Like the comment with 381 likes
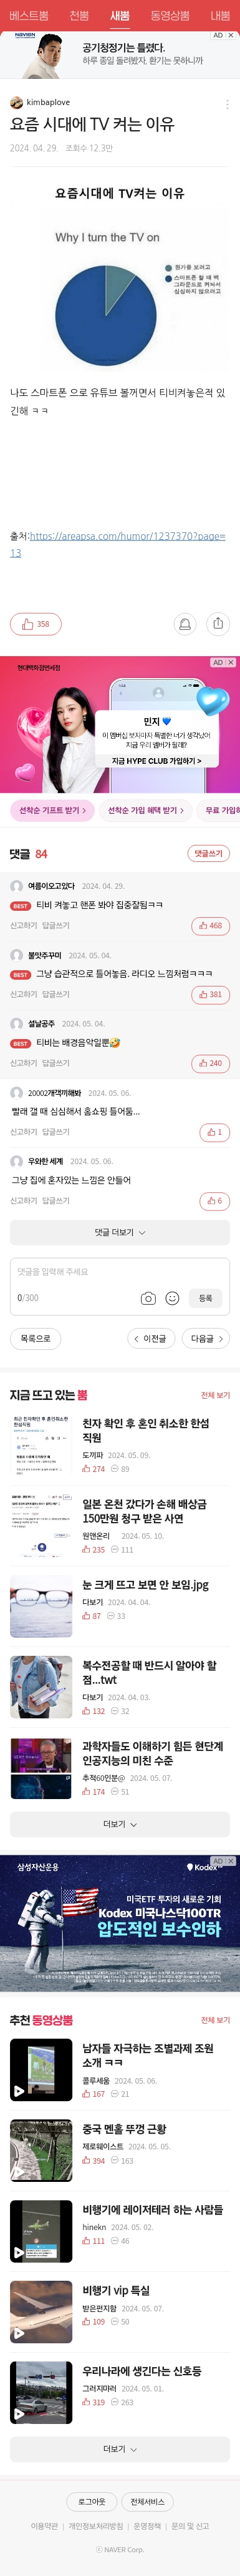 click(210, 995)
